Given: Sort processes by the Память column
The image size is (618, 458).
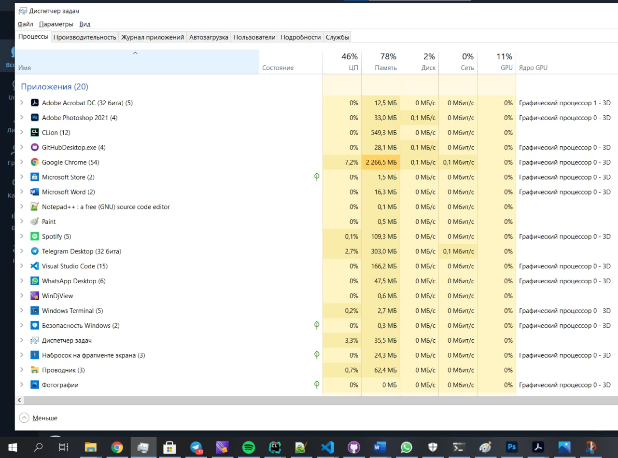Looking at the screenshot, I should pos(380,62).
